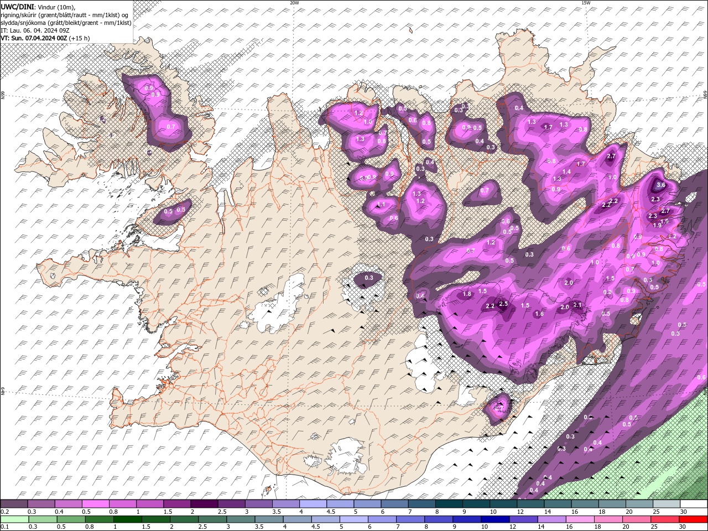This screenshot has width=708, height=531.
Task: Click the '20W' longitude label
Action: pyautogui.click(x=294, y=3)
